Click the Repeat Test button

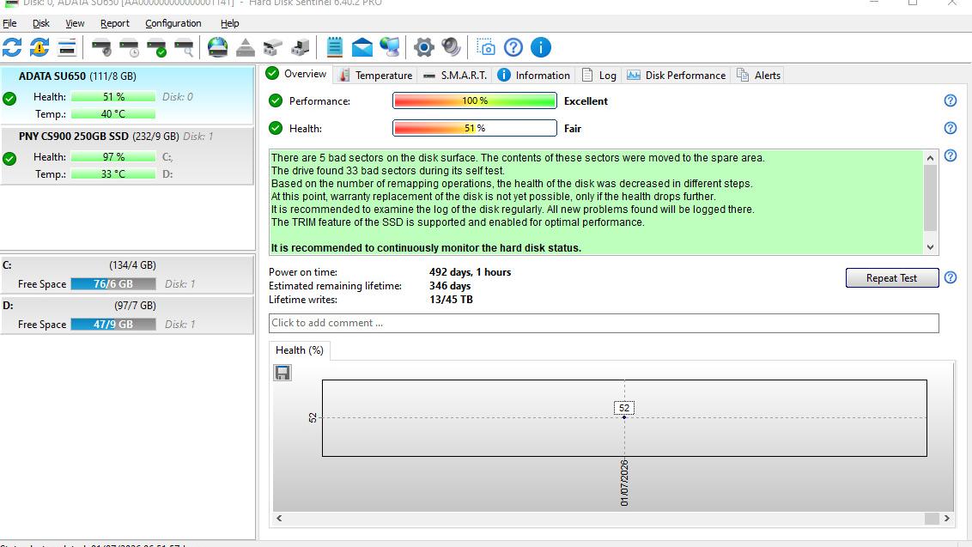pos(891,278)
